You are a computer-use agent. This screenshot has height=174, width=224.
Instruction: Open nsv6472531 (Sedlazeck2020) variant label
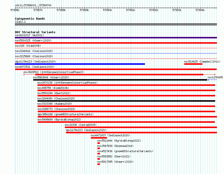(x=35, y=67)
